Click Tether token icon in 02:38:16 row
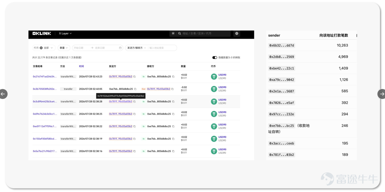The width and height of the screenshot is (385, 192). pos(214,151)
